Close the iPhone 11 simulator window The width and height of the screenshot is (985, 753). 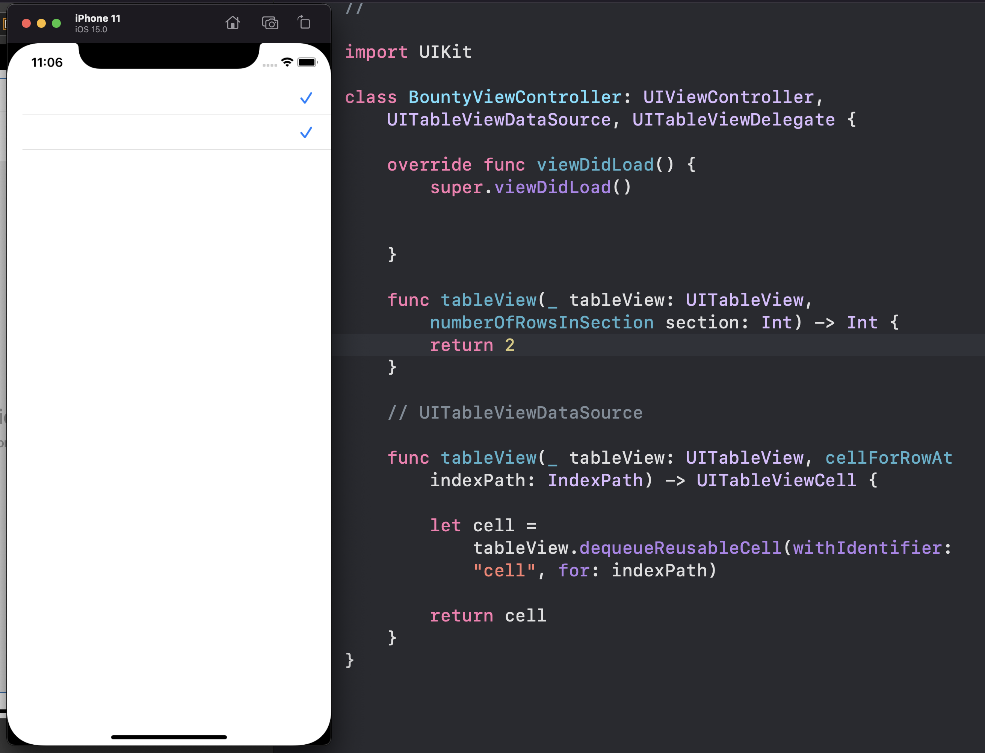click(x=26, y=23)
